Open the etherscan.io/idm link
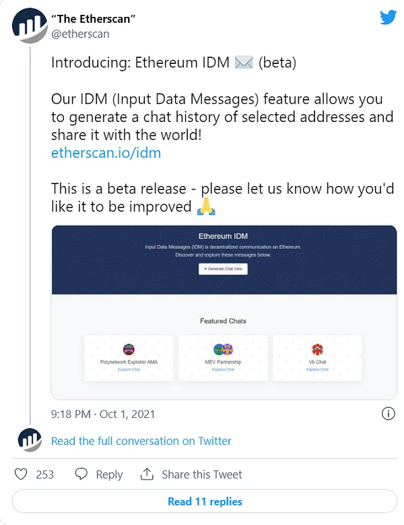Screen dimensions: 404x525 (x=106, y=153)
